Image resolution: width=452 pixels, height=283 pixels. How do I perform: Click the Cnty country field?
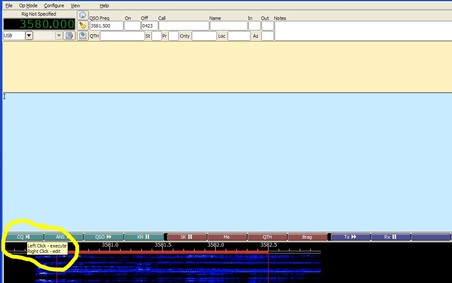(x=204, y=36)
